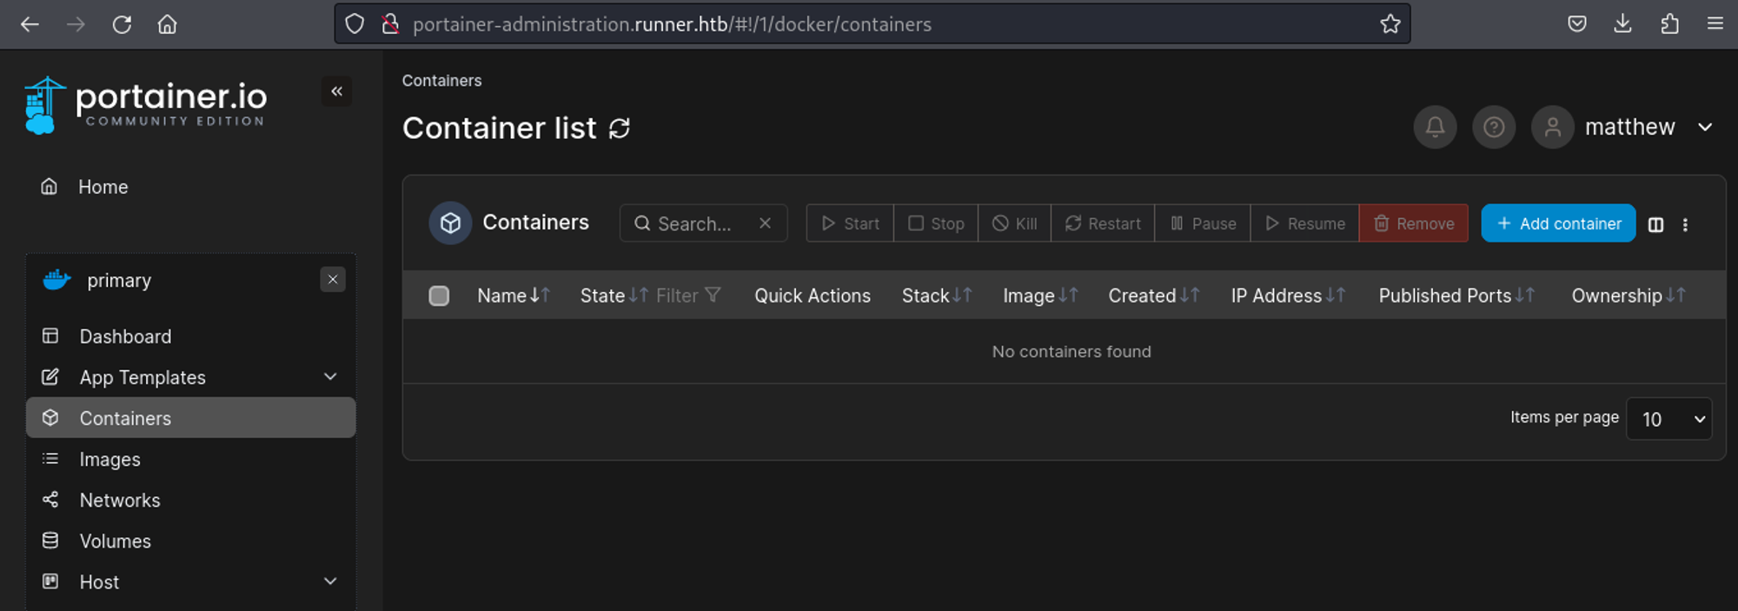Open the three-dot table options menu

pyautogui.click(x=1685, y=224)
